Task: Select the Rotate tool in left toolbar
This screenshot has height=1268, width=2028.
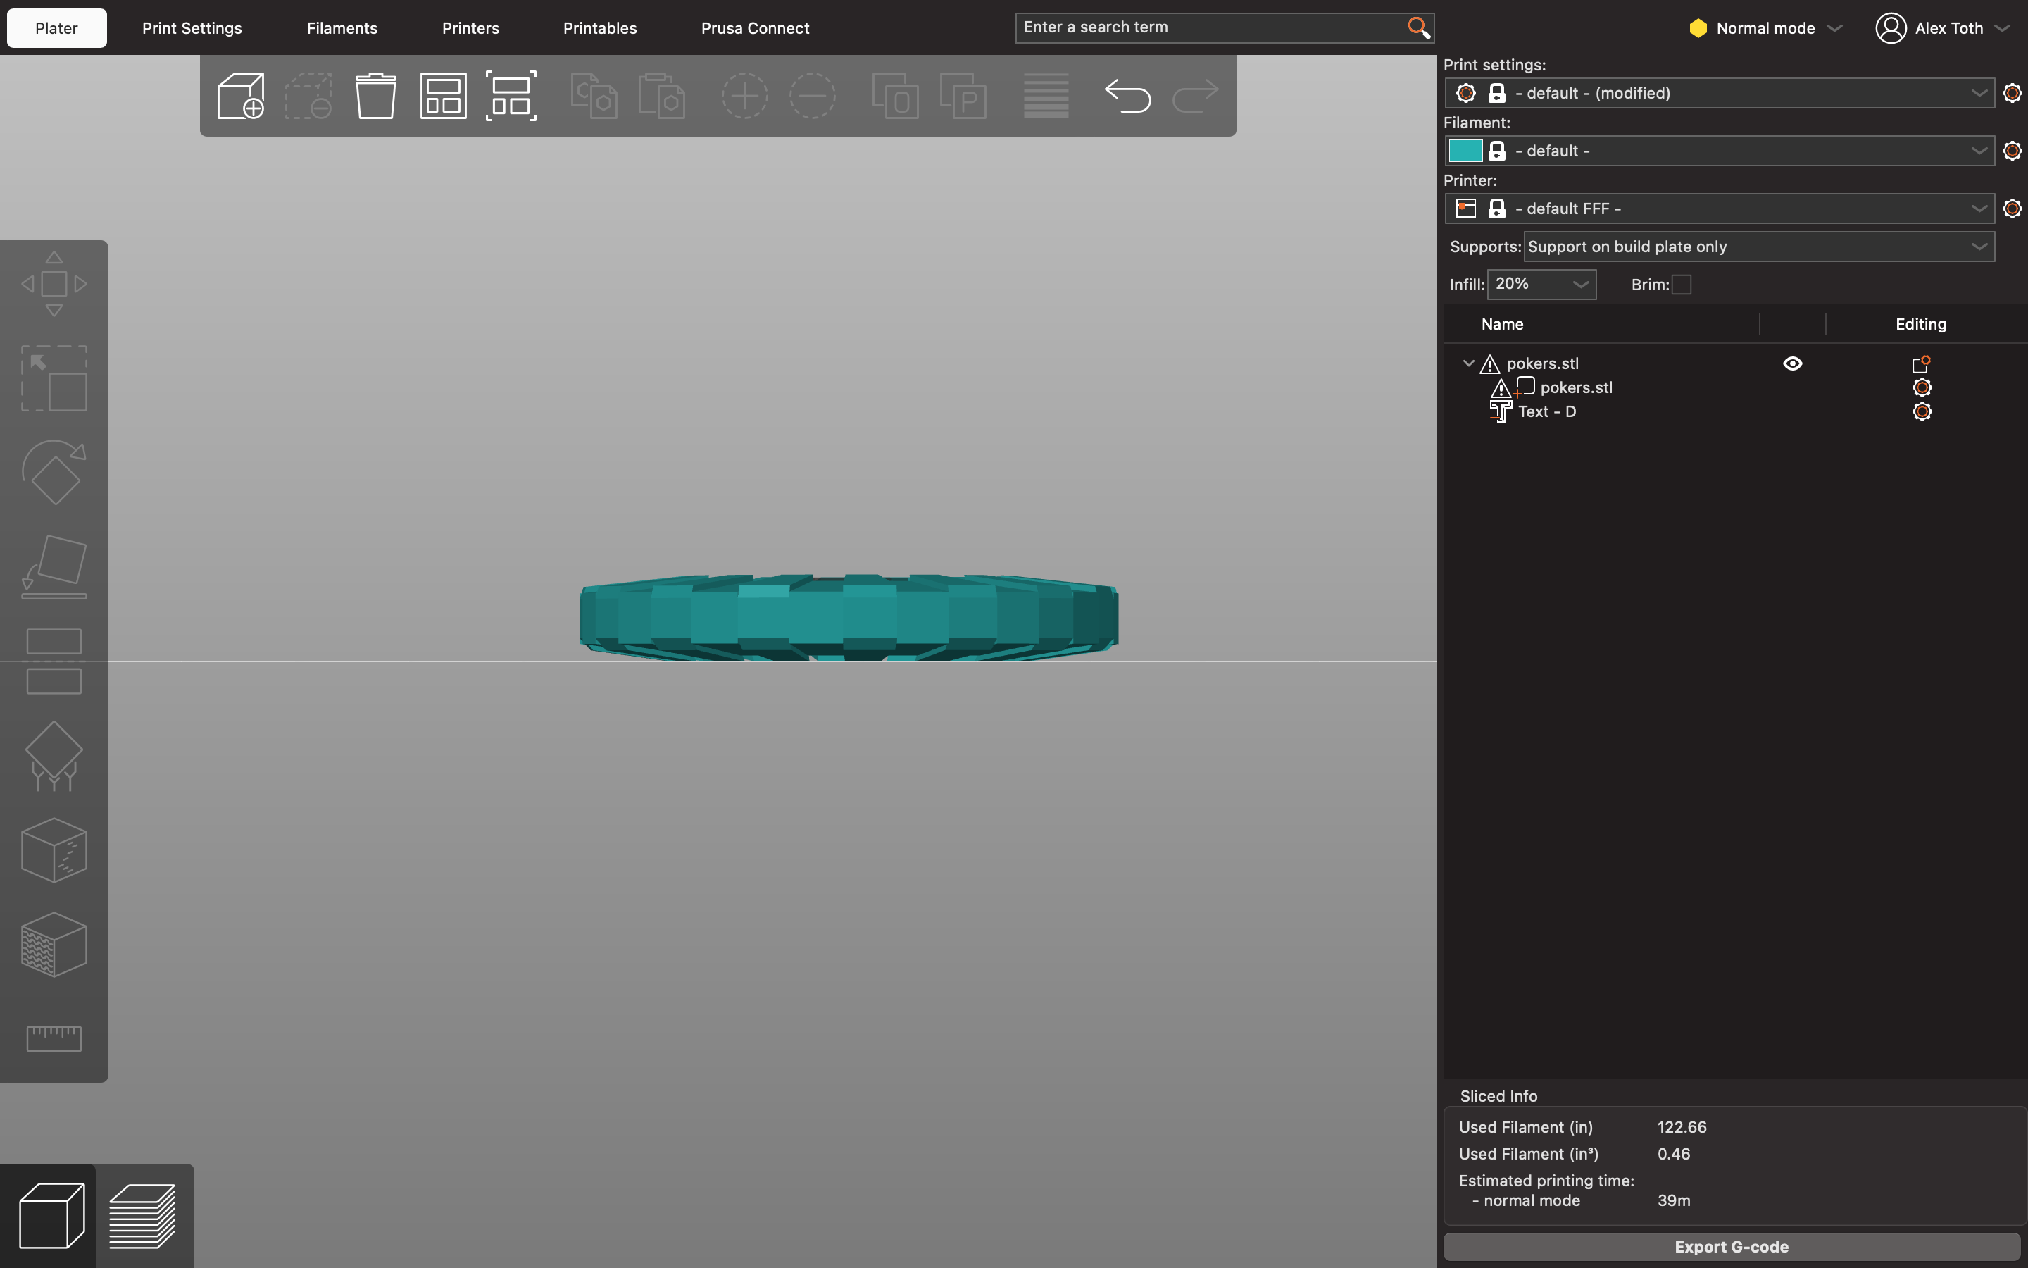Action: tap(54, 472)
